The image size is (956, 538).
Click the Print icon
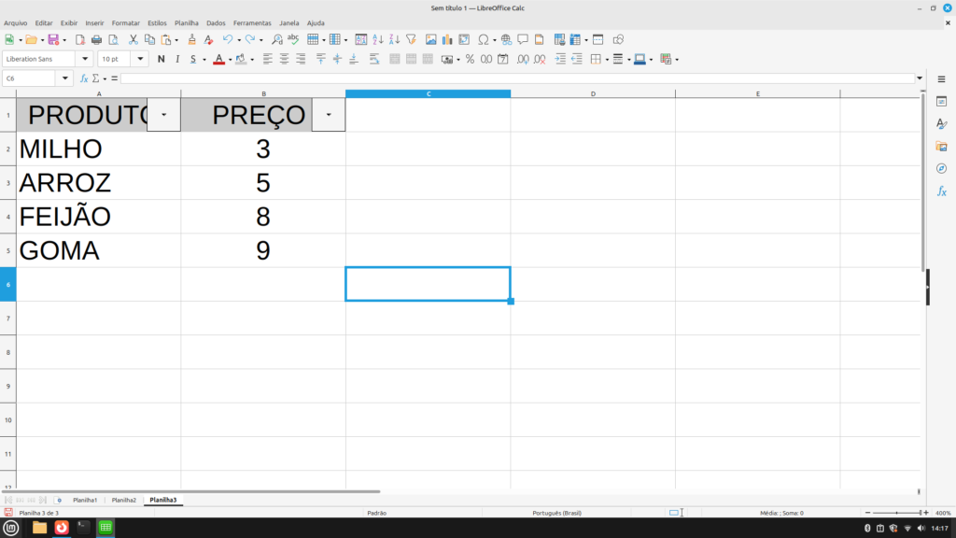(96, 40)
